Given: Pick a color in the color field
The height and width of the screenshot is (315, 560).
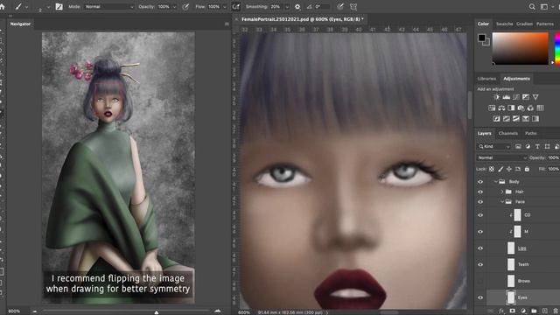Looking at the screenshot, I should tap(520, 49).
